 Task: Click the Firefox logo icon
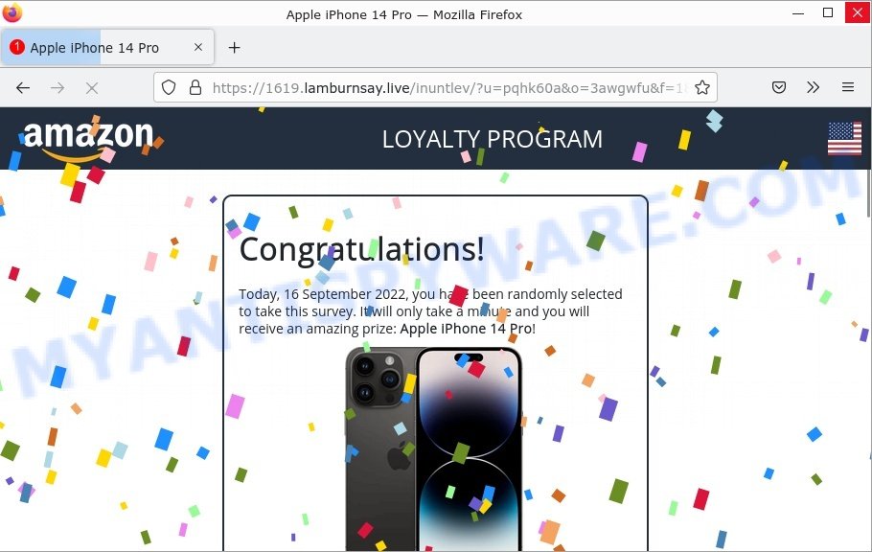(x=12, y=12)
